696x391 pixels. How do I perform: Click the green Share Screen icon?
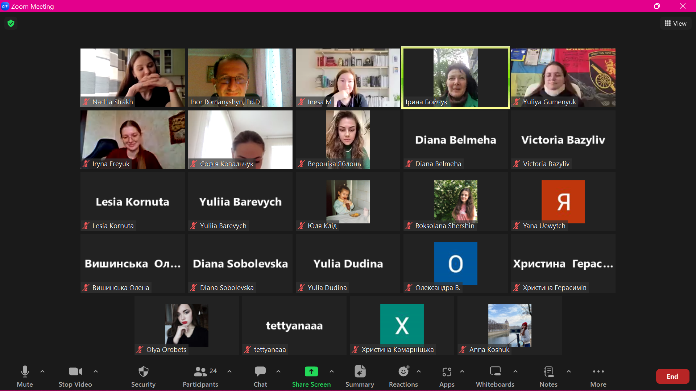[x=311, y=372]
